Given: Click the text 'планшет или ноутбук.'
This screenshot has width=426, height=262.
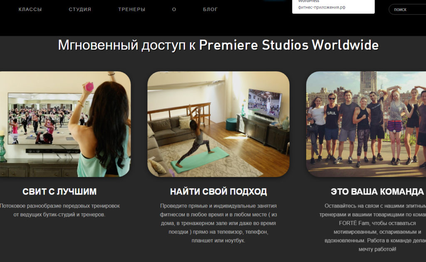Looking at the screenshot, I should tap(218, 240).
